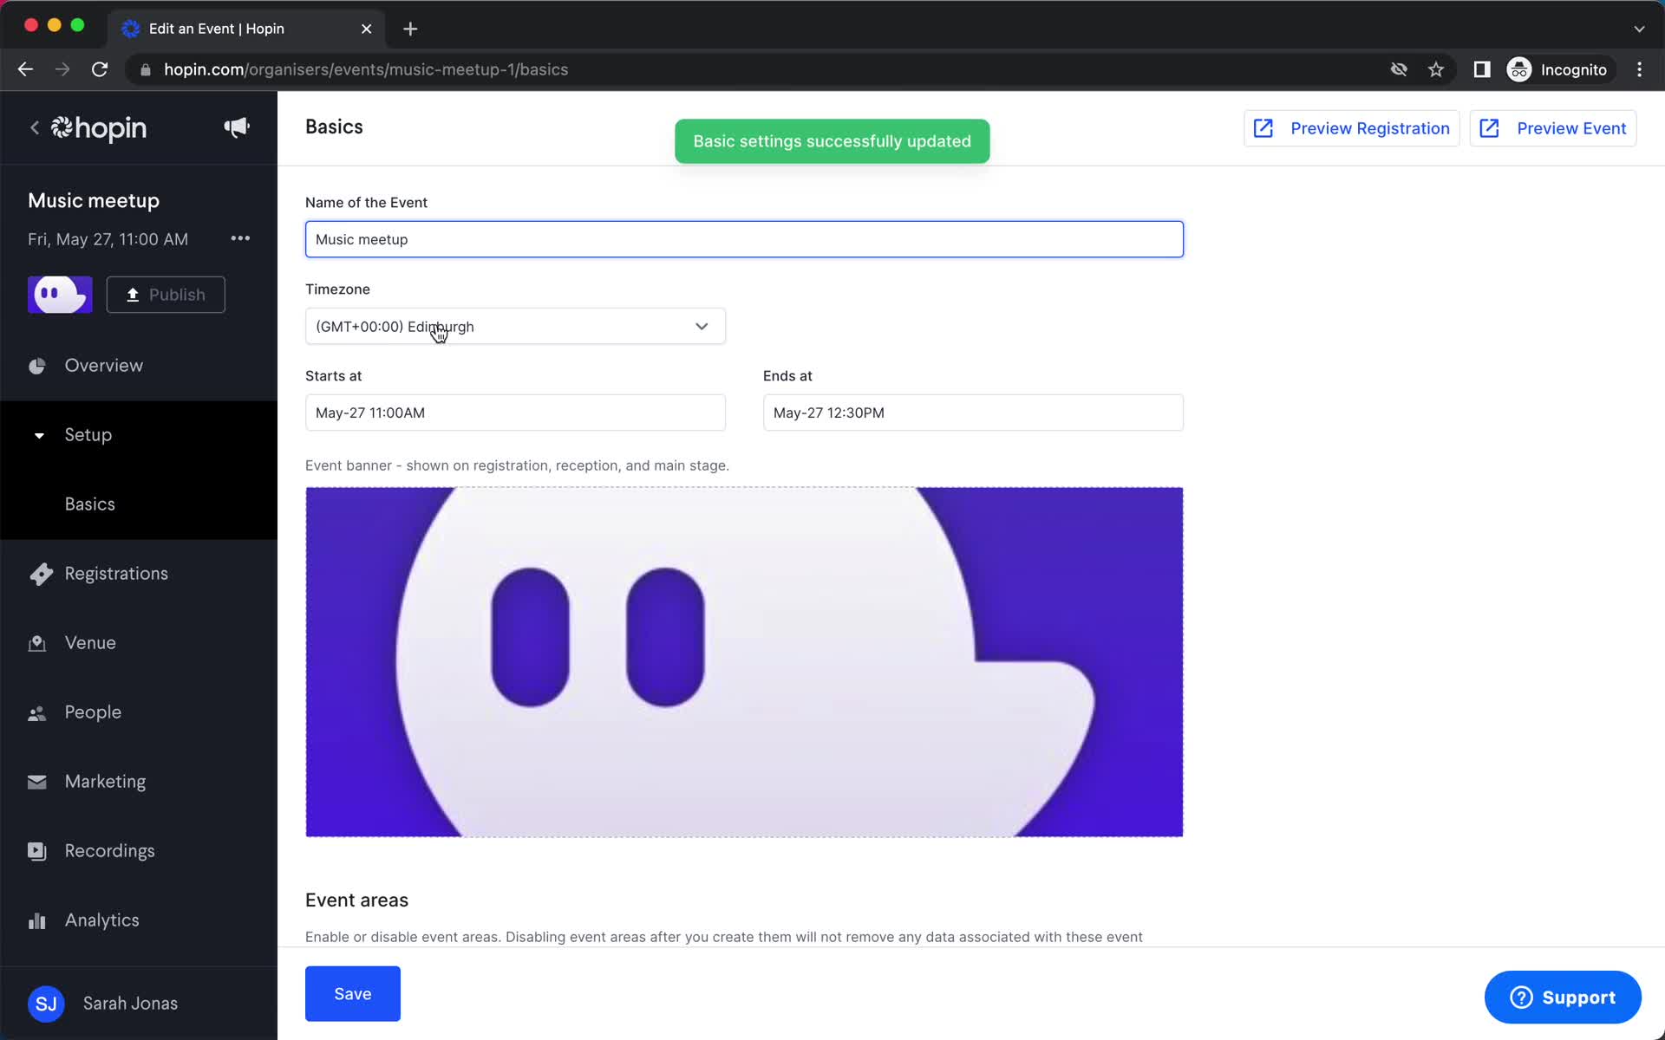Open the hopin logo home link

(x=99, y=128)
